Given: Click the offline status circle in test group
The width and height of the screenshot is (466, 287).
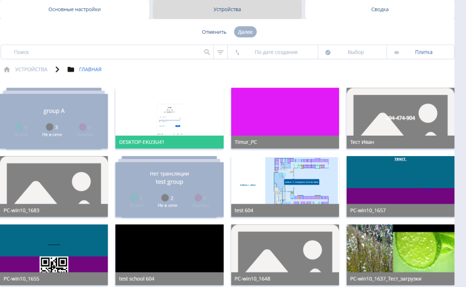Looking at the screenshot, I should [x=165, y=198].
